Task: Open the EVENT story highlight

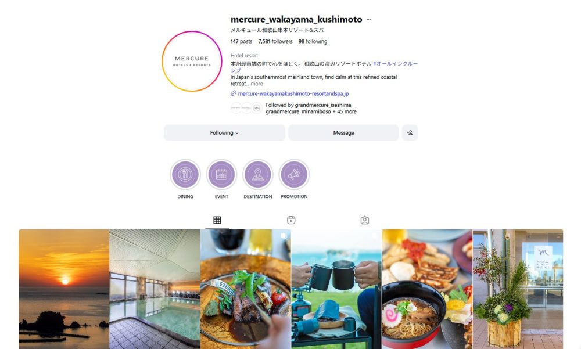Action: [221, 174]
